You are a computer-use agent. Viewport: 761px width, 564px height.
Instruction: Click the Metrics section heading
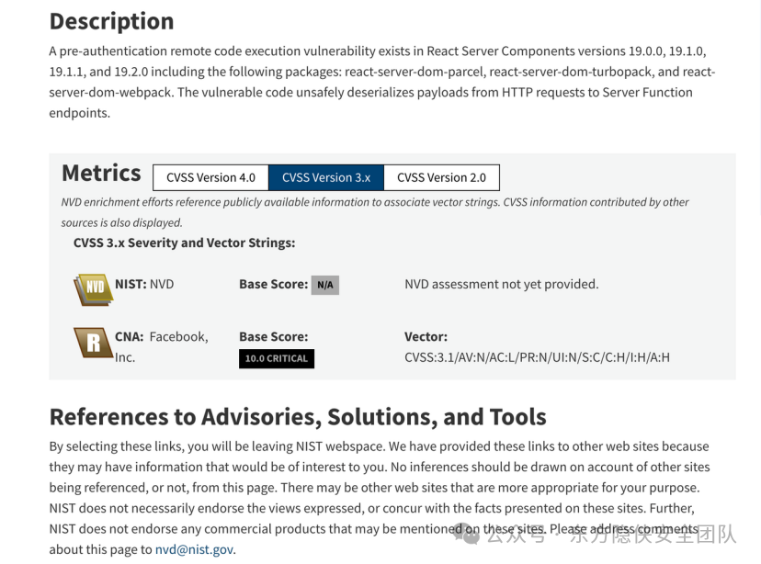point(101,173)
